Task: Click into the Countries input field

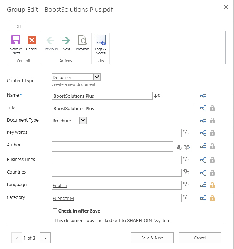Action: [117, 172]
